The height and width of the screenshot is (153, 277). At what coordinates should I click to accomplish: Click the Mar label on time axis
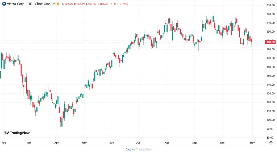[x=29, y=143]
